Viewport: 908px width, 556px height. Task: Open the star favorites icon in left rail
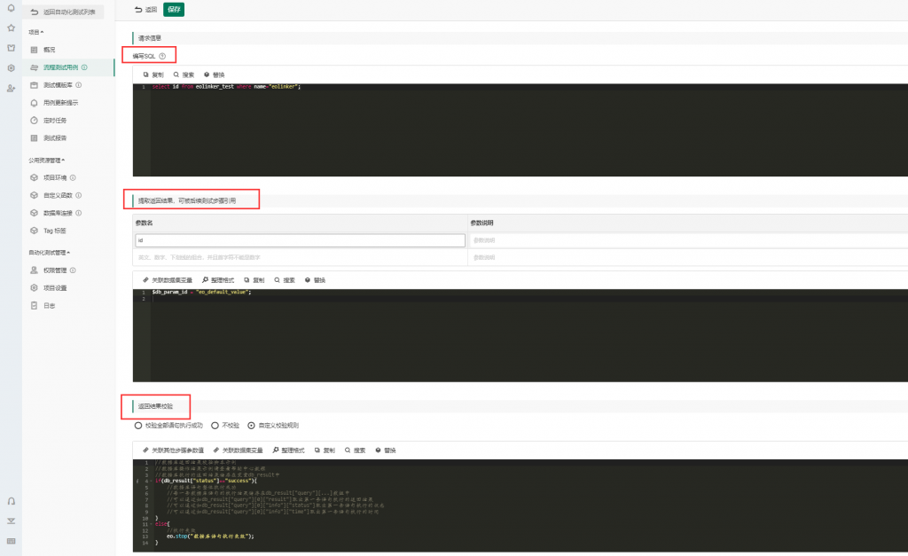tap(11, 27)
